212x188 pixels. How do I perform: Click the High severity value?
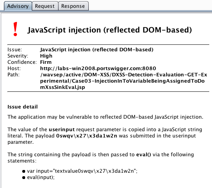46,56
